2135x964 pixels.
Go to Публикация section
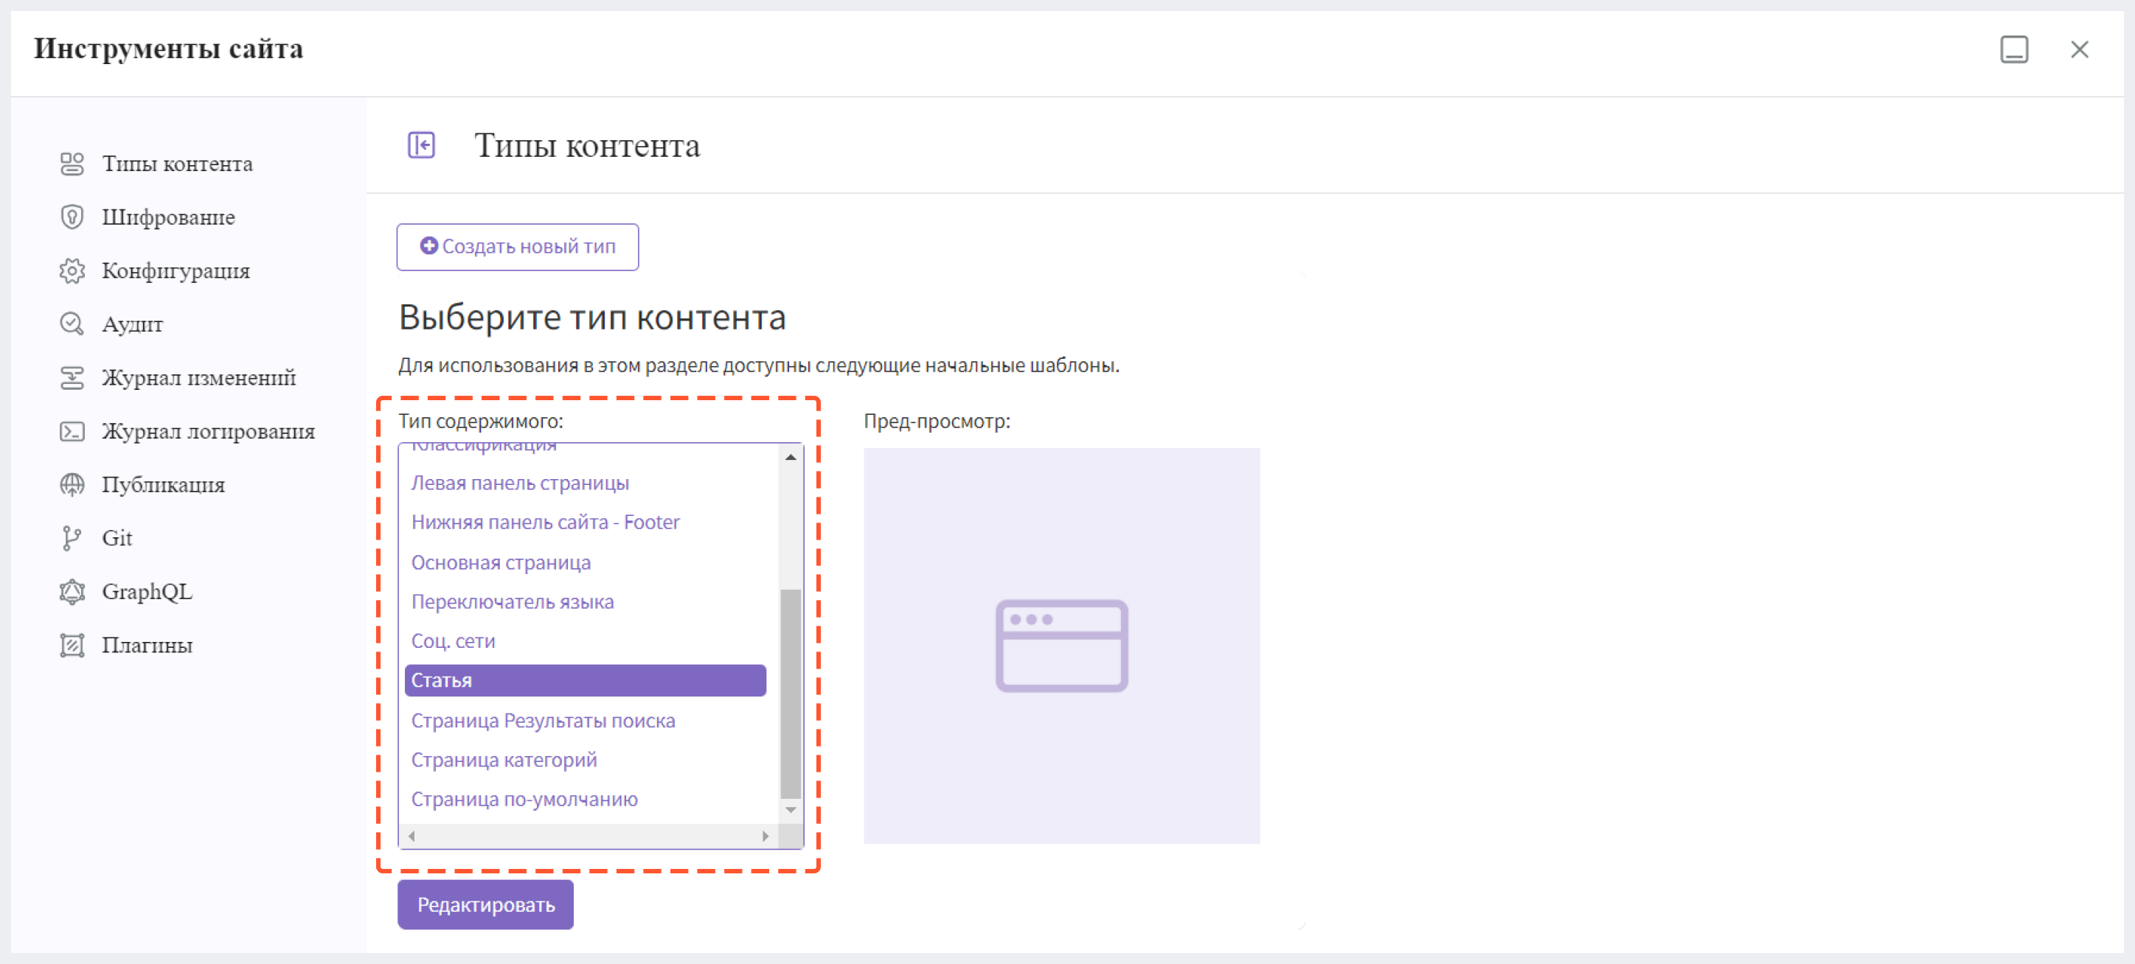[x=163, y=484]
